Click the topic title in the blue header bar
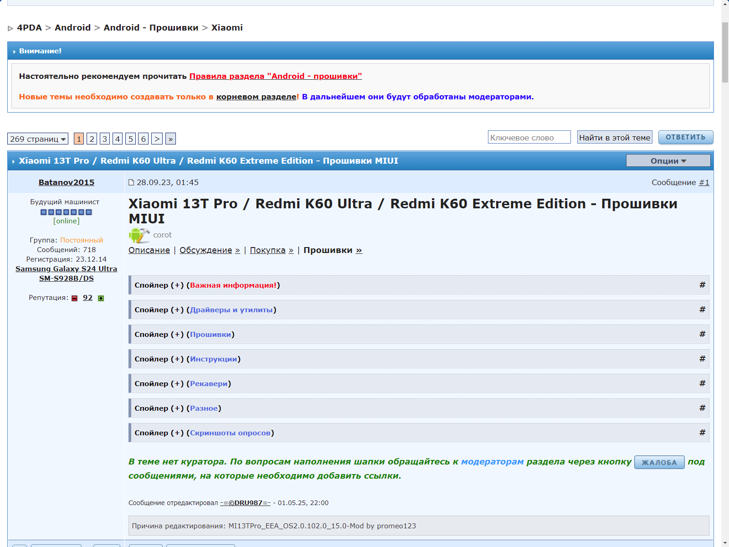Screen dimensions: 729x547 click(x=209, y=161)
